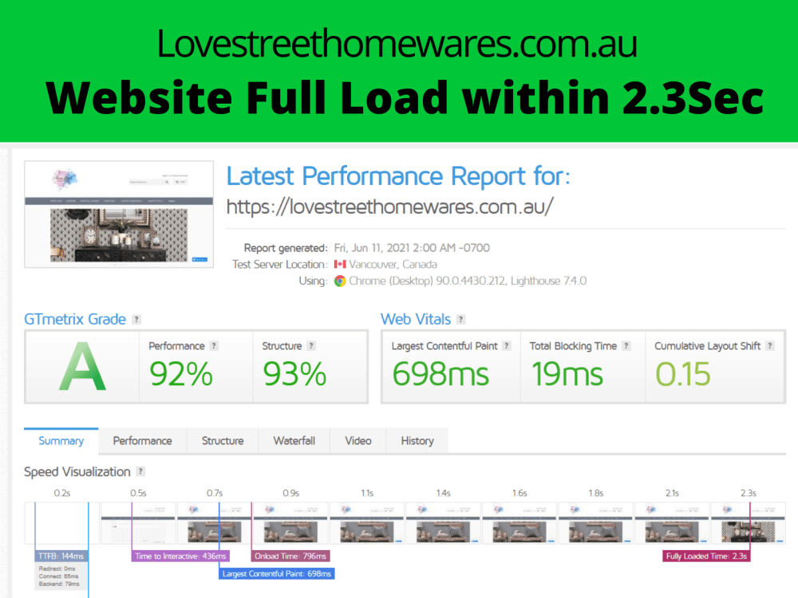Click the Redirect: 0ms detail text

57,568
